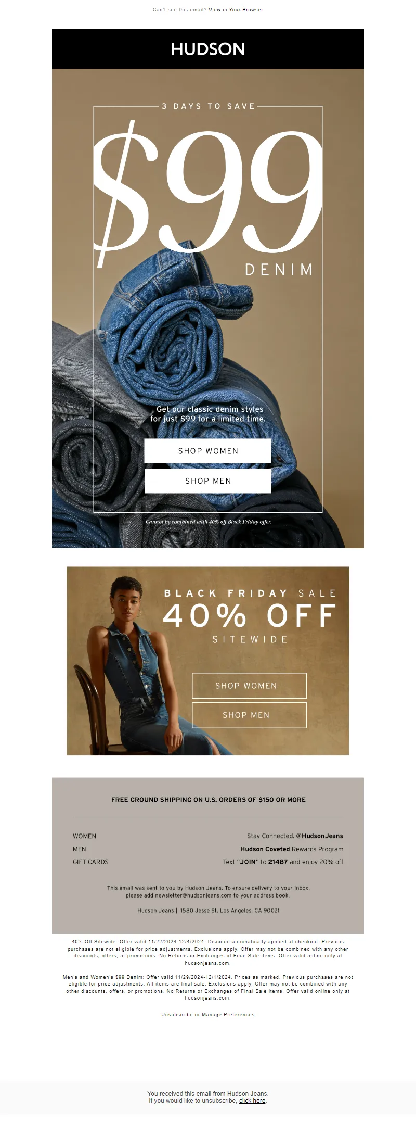
Task: Click the 'click here' unsubscribe link at the bottom
Action: coord(252,1101)
